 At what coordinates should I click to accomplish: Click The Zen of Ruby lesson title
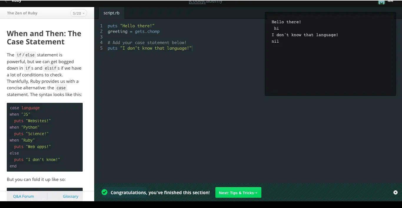[22, 13]
